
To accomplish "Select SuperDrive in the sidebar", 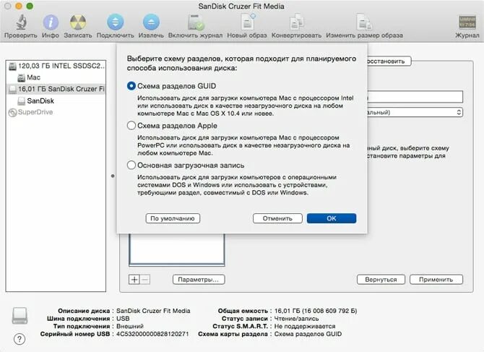I will pyautogui.click(x=56, y=112).
